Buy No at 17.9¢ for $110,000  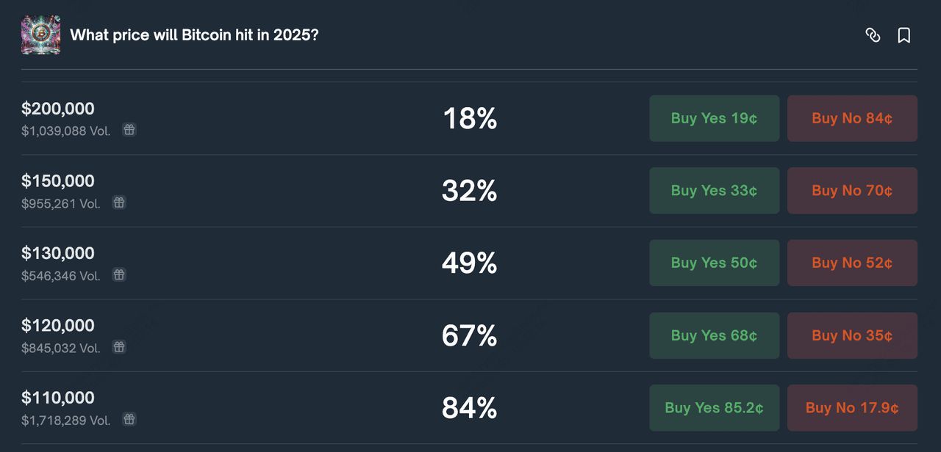[x=852, y=408]
